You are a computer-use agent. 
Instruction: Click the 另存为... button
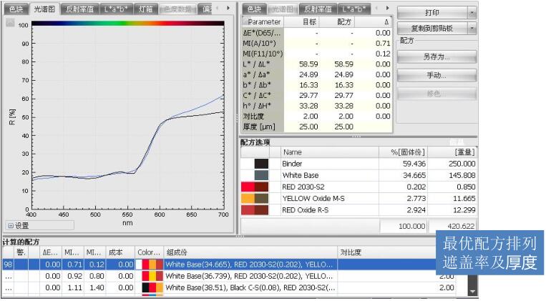coord(437,56)
